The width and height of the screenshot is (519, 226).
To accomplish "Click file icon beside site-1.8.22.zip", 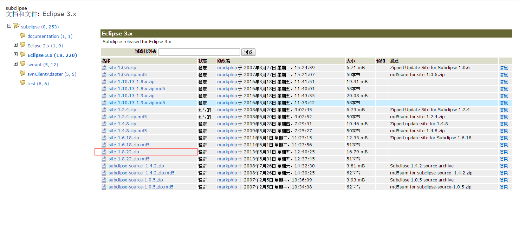I will (x=104, y=152).
